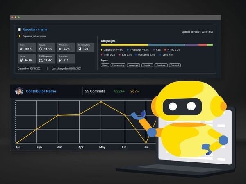This screenshot has width=246, height=184.
Task: Click the Repository description text
Action: [34, 36]
